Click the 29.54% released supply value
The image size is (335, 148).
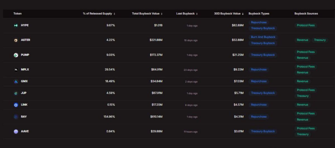click(x=110, y=70)
